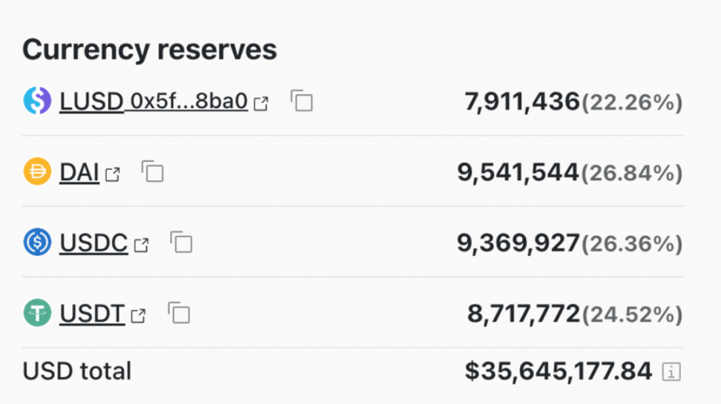Open the USDC token link

tap(93, 242)
